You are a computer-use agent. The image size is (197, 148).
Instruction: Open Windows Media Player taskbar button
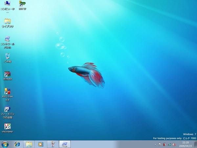[40, 144]
